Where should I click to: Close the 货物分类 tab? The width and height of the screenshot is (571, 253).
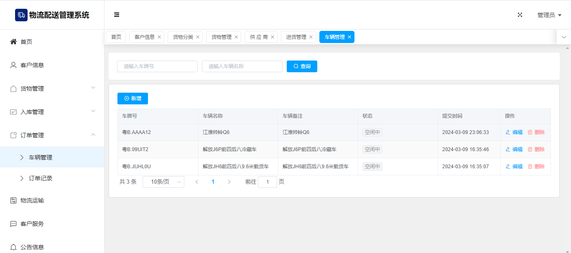click(x=198, y=37)
